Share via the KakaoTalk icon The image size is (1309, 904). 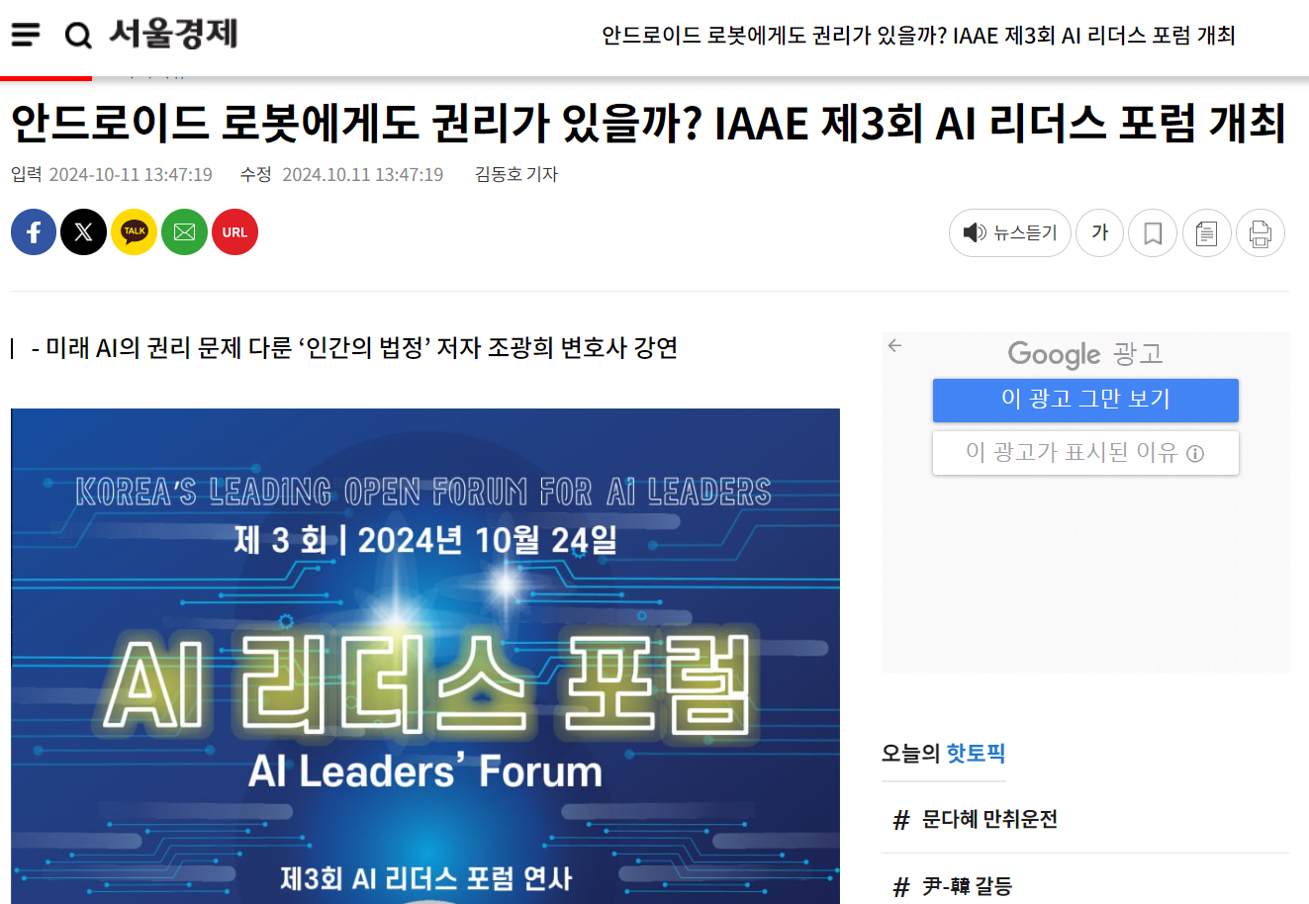click(x=135, y=232)
